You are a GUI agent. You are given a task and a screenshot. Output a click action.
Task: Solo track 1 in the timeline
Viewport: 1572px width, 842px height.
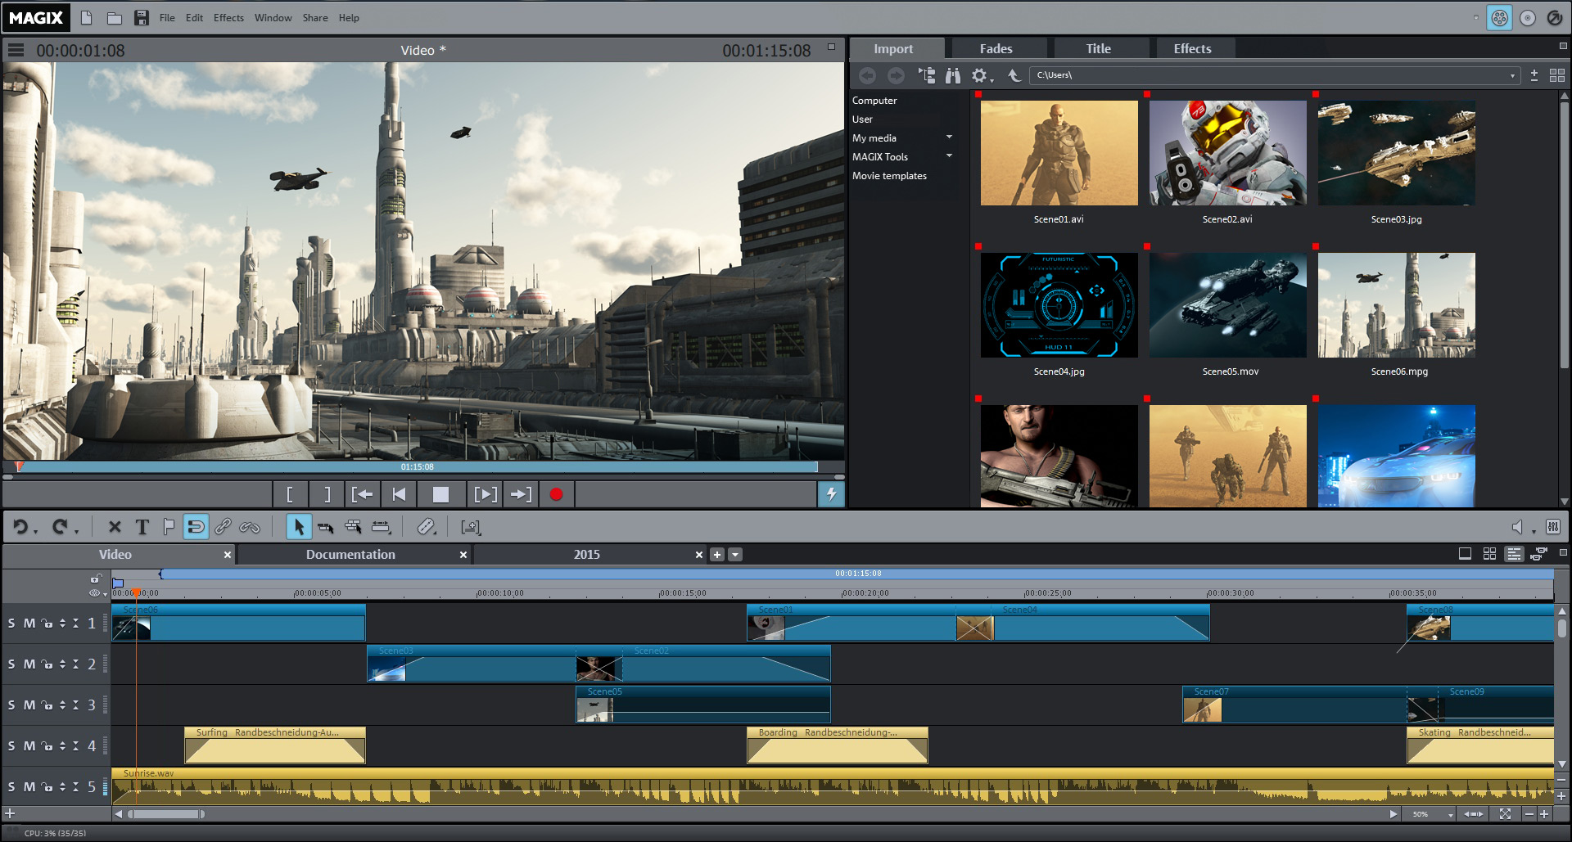pos(11,623)
